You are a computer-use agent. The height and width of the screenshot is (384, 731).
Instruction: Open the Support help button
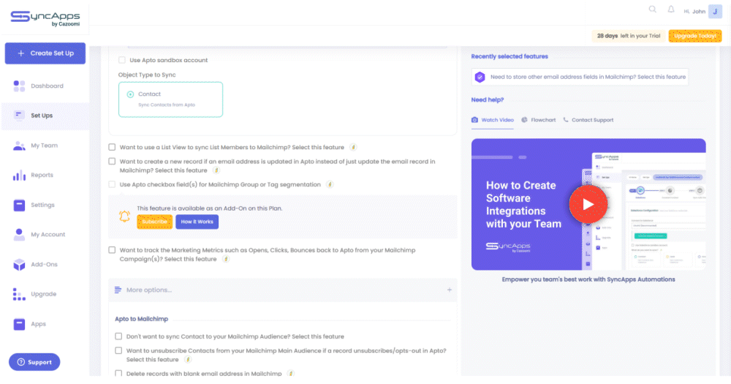34,362
